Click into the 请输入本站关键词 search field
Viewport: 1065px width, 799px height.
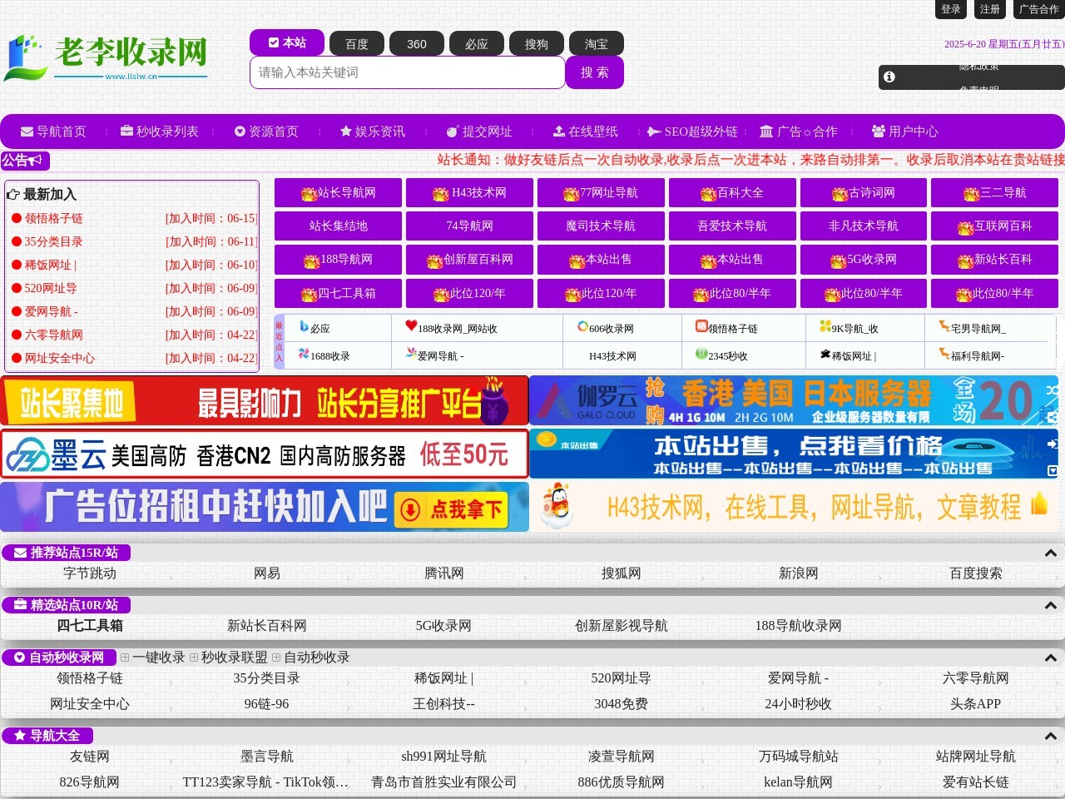[x=408, y=72]
